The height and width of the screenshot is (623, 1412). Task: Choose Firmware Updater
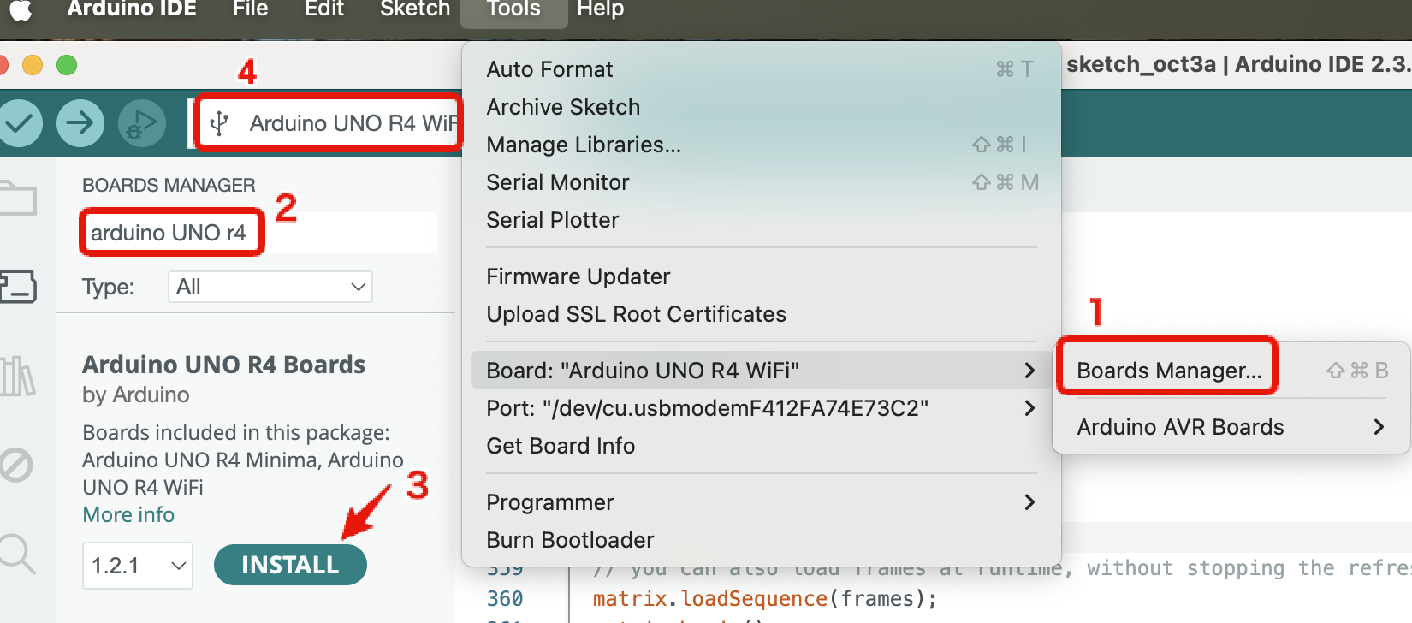tap(762, 276)
